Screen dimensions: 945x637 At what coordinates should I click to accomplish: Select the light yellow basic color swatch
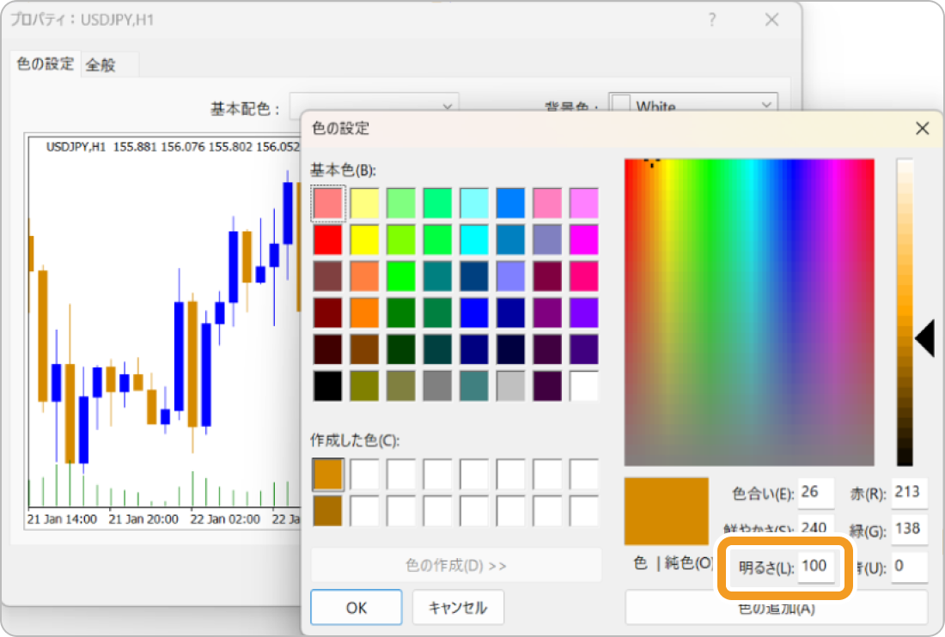pos(364,203)
